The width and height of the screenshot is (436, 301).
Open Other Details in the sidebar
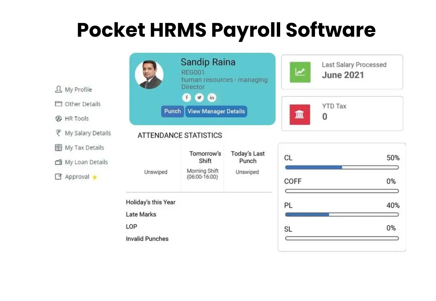[78, 104]
